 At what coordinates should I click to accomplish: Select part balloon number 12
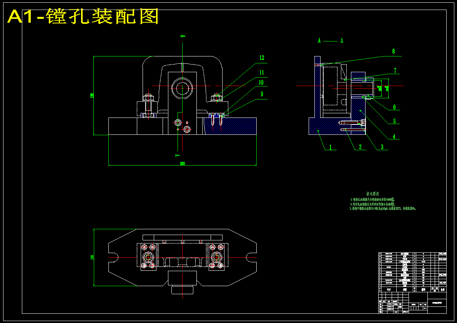point(262,58)
